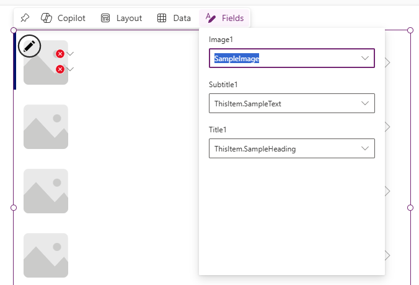
Task: Click the right-middle gallery resize handle
Action: point(410,208)
